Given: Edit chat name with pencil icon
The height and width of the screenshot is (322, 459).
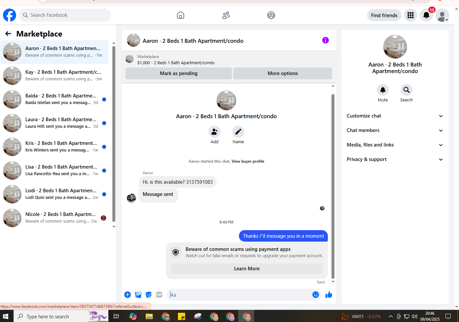Looking at the screenshot, I should tap(238, 132).
